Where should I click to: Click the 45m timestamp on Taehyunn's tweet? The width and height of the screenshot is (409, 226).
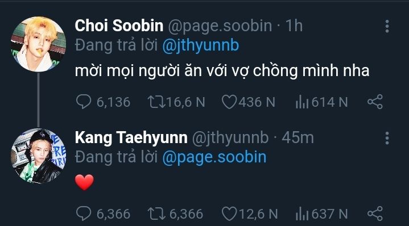(x=298, y=138)
